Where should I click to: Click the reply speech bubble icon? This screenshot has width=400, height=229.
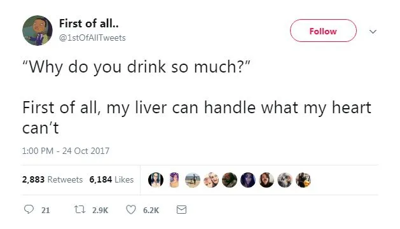tap(29, 209)
